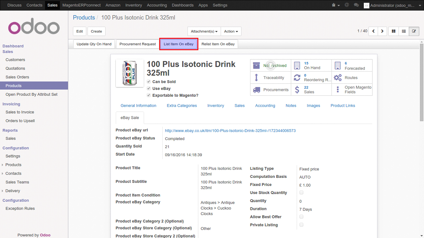Open Reordering Rules stat button
Image resolution: width=424 pixels, height=238 pixels.
click(311, 78)
